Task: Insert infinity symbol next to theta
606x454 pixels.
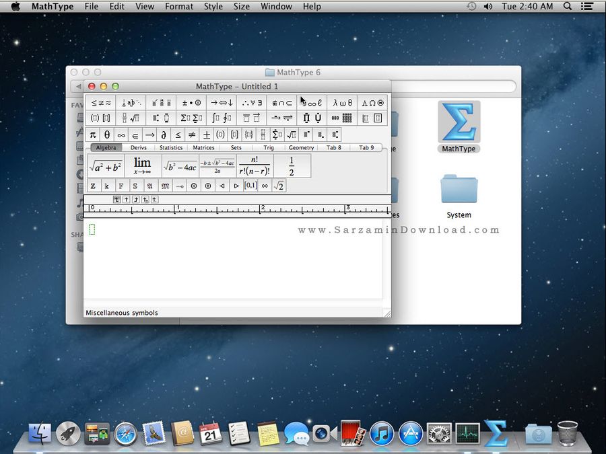Action: pyautogui.click(x=121, y=135)
